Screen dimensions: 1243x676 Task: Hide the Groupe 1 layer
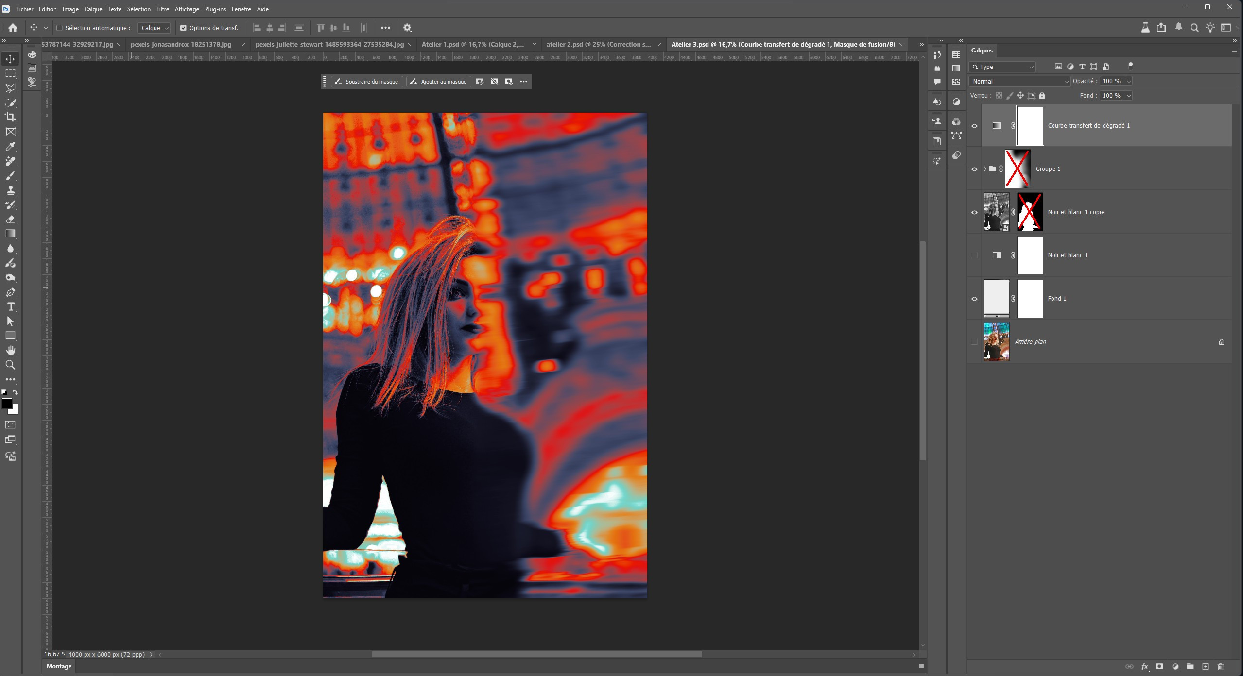coord(974,169)
